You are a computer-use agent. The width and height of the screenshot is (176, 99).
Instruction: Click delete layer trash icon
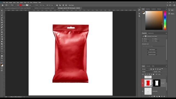pos(164,97)
